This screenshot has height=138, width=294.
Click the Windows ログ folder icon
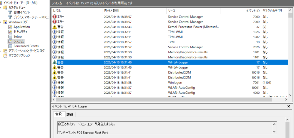click(5, 22)
